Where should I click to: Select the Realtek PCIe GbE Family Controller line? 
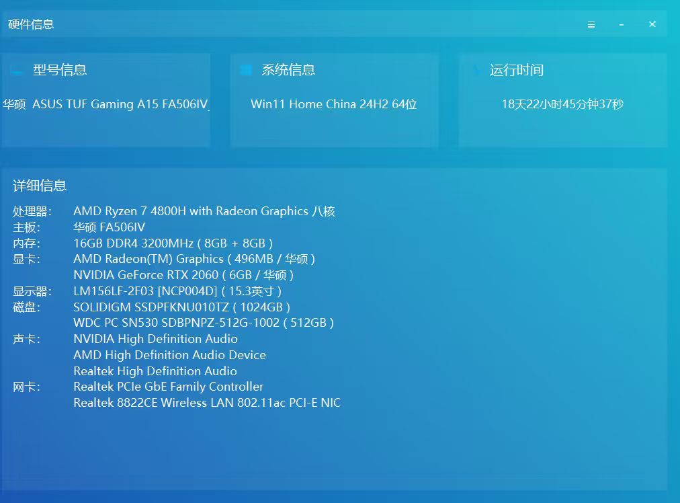point(168,387)
